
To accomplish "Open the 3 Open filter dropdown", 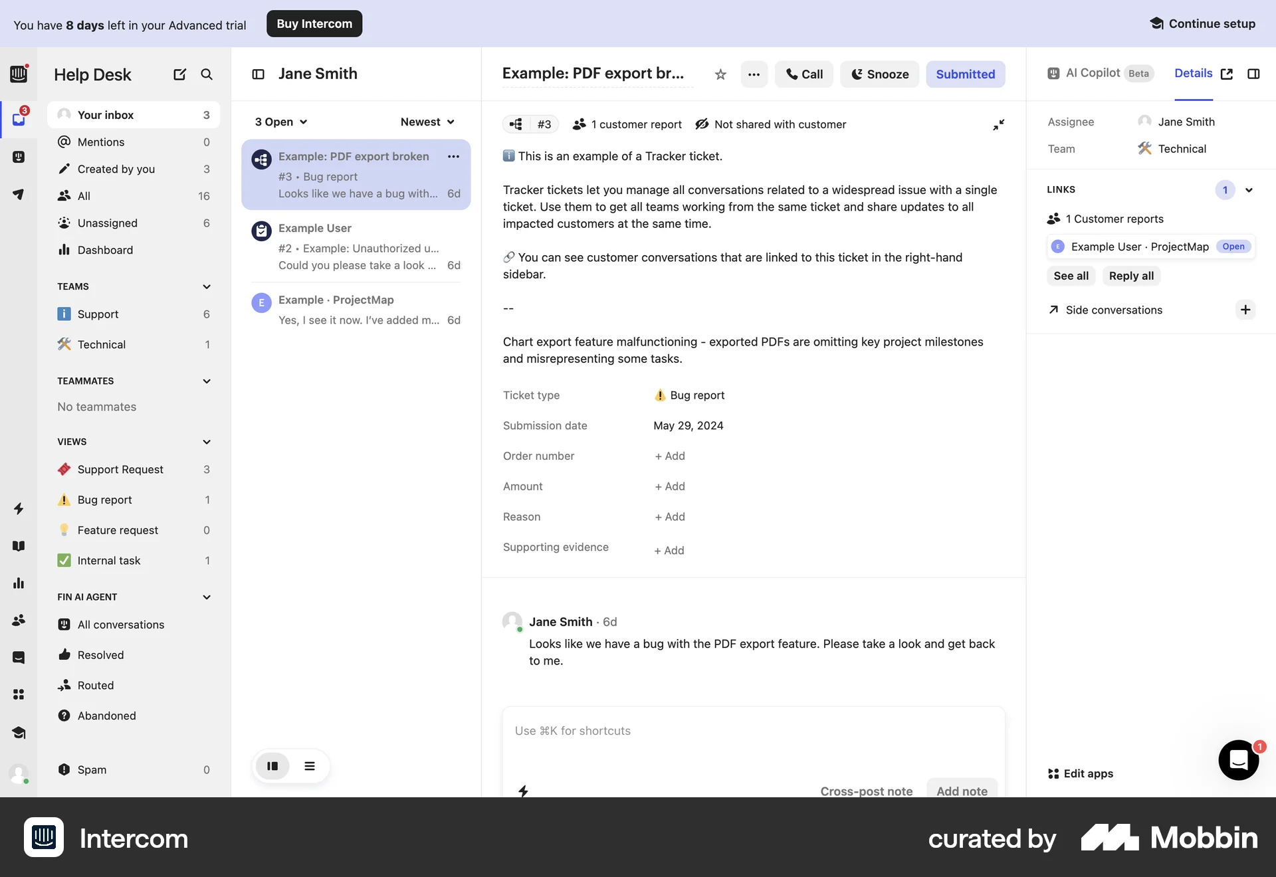I will point(280,122).
